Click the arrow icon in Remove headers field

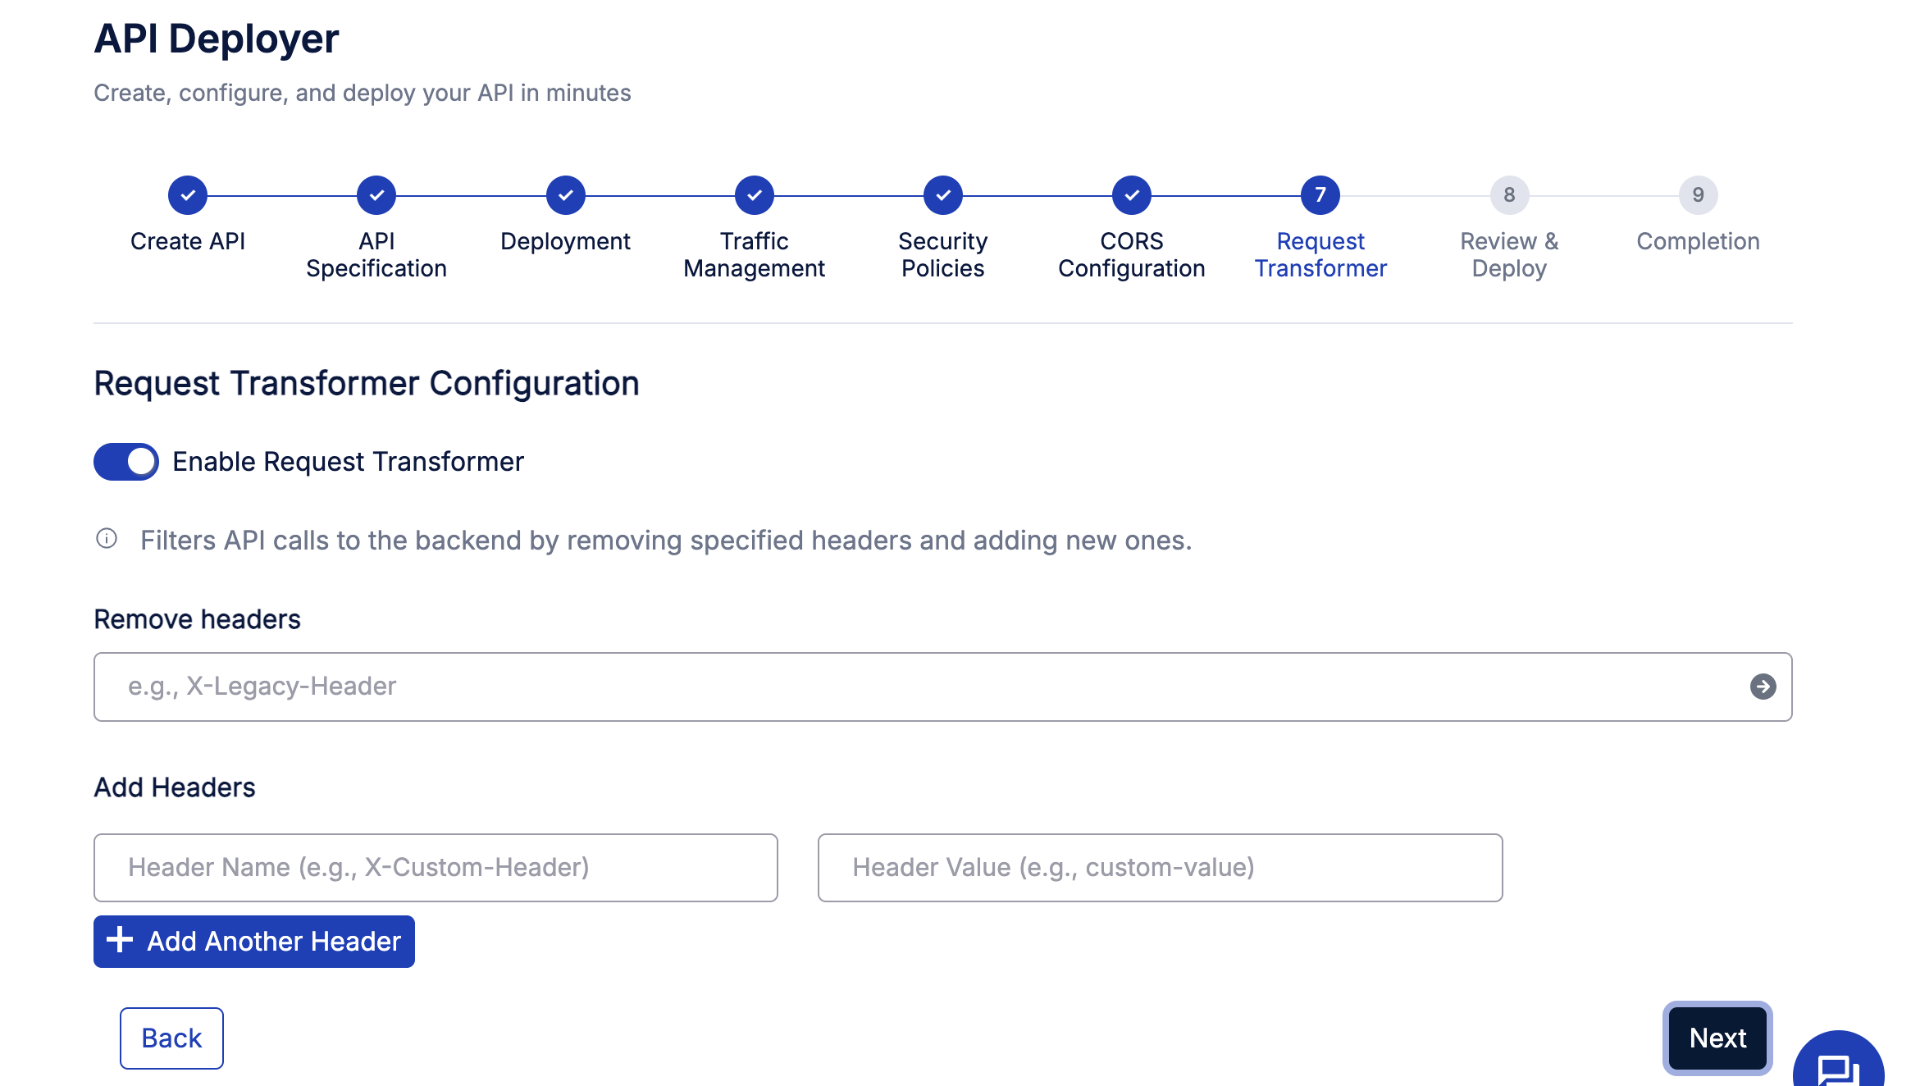[1763, 687]
